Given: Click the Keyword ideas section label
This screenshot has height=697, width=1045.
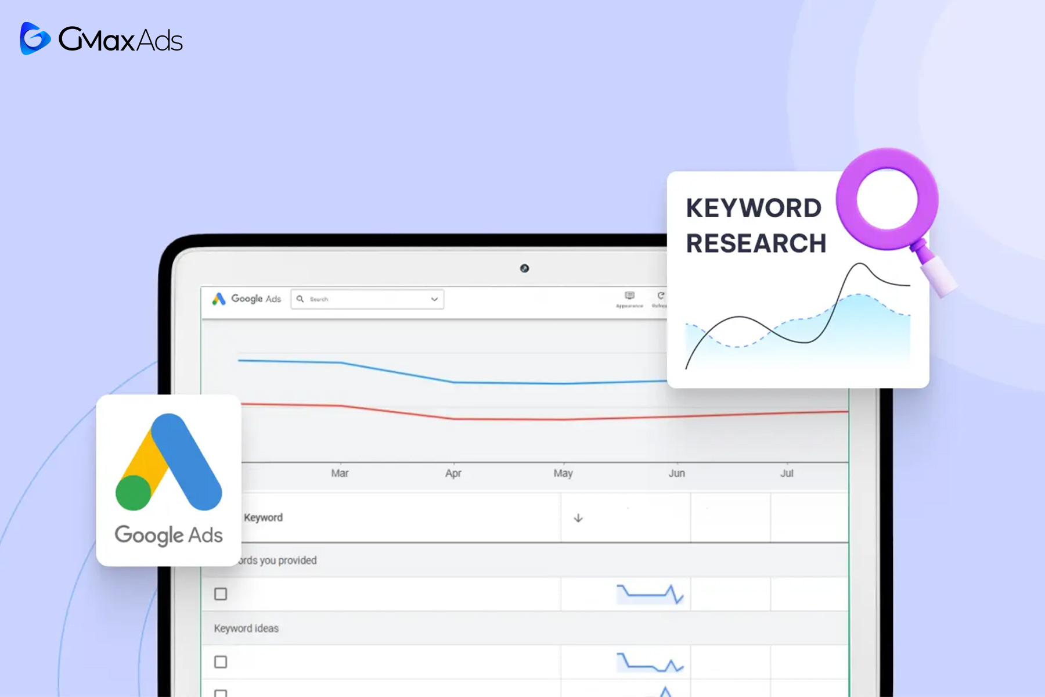Looking at the screenshot, I should 246,628.
